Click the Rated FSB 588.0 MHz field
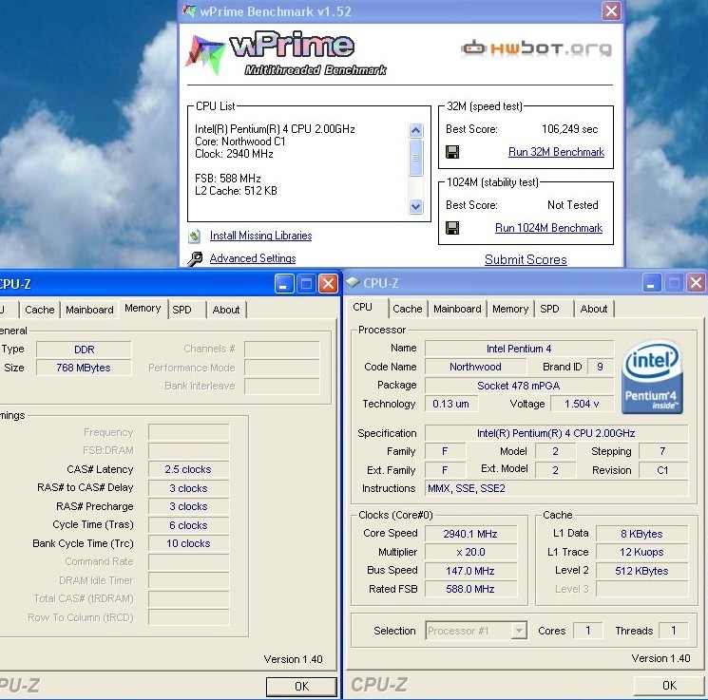Screen dimensions: 708x700 coord(470,589)
